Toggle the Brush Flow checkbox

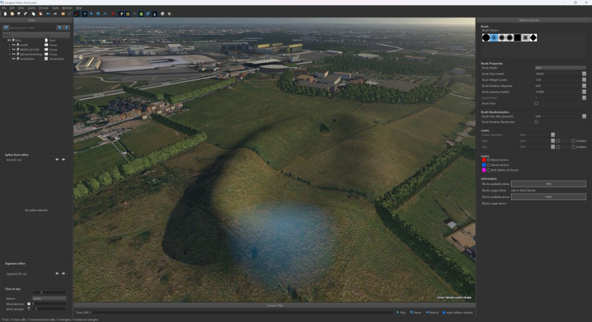536,103
